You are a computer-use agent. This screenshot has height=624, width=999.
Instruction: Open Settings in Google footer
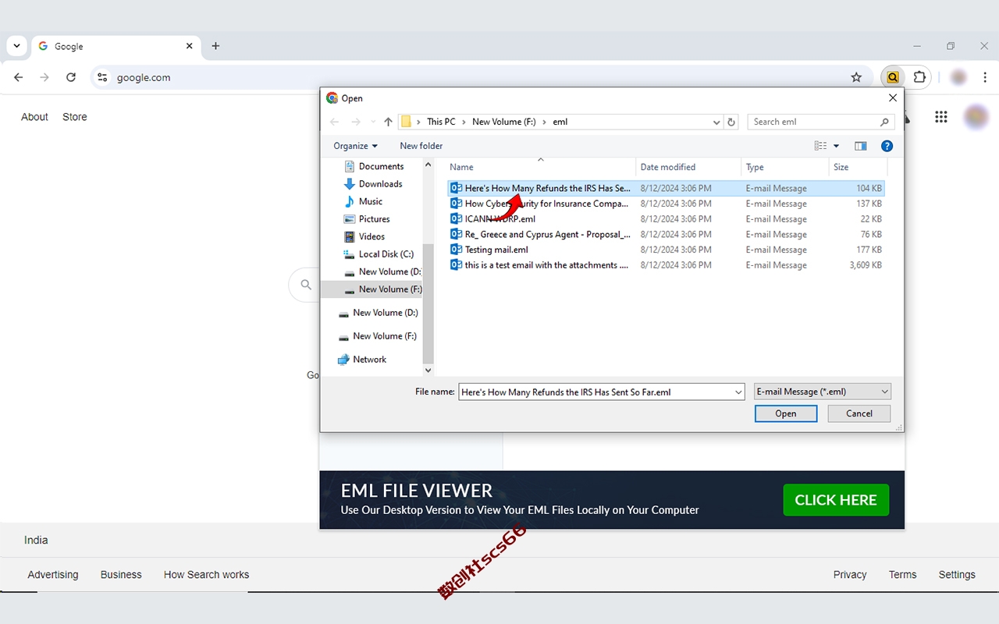957,575
